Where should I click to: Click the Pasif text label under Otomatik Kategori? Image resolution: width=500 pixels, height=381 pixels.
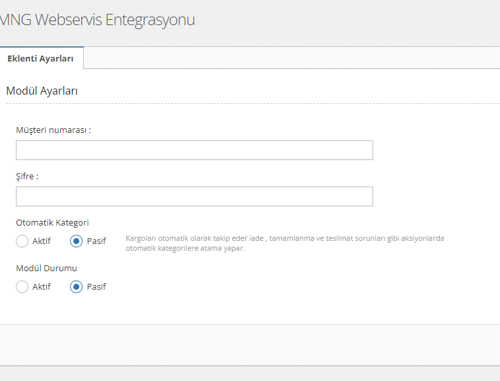[x=96, y=241]
